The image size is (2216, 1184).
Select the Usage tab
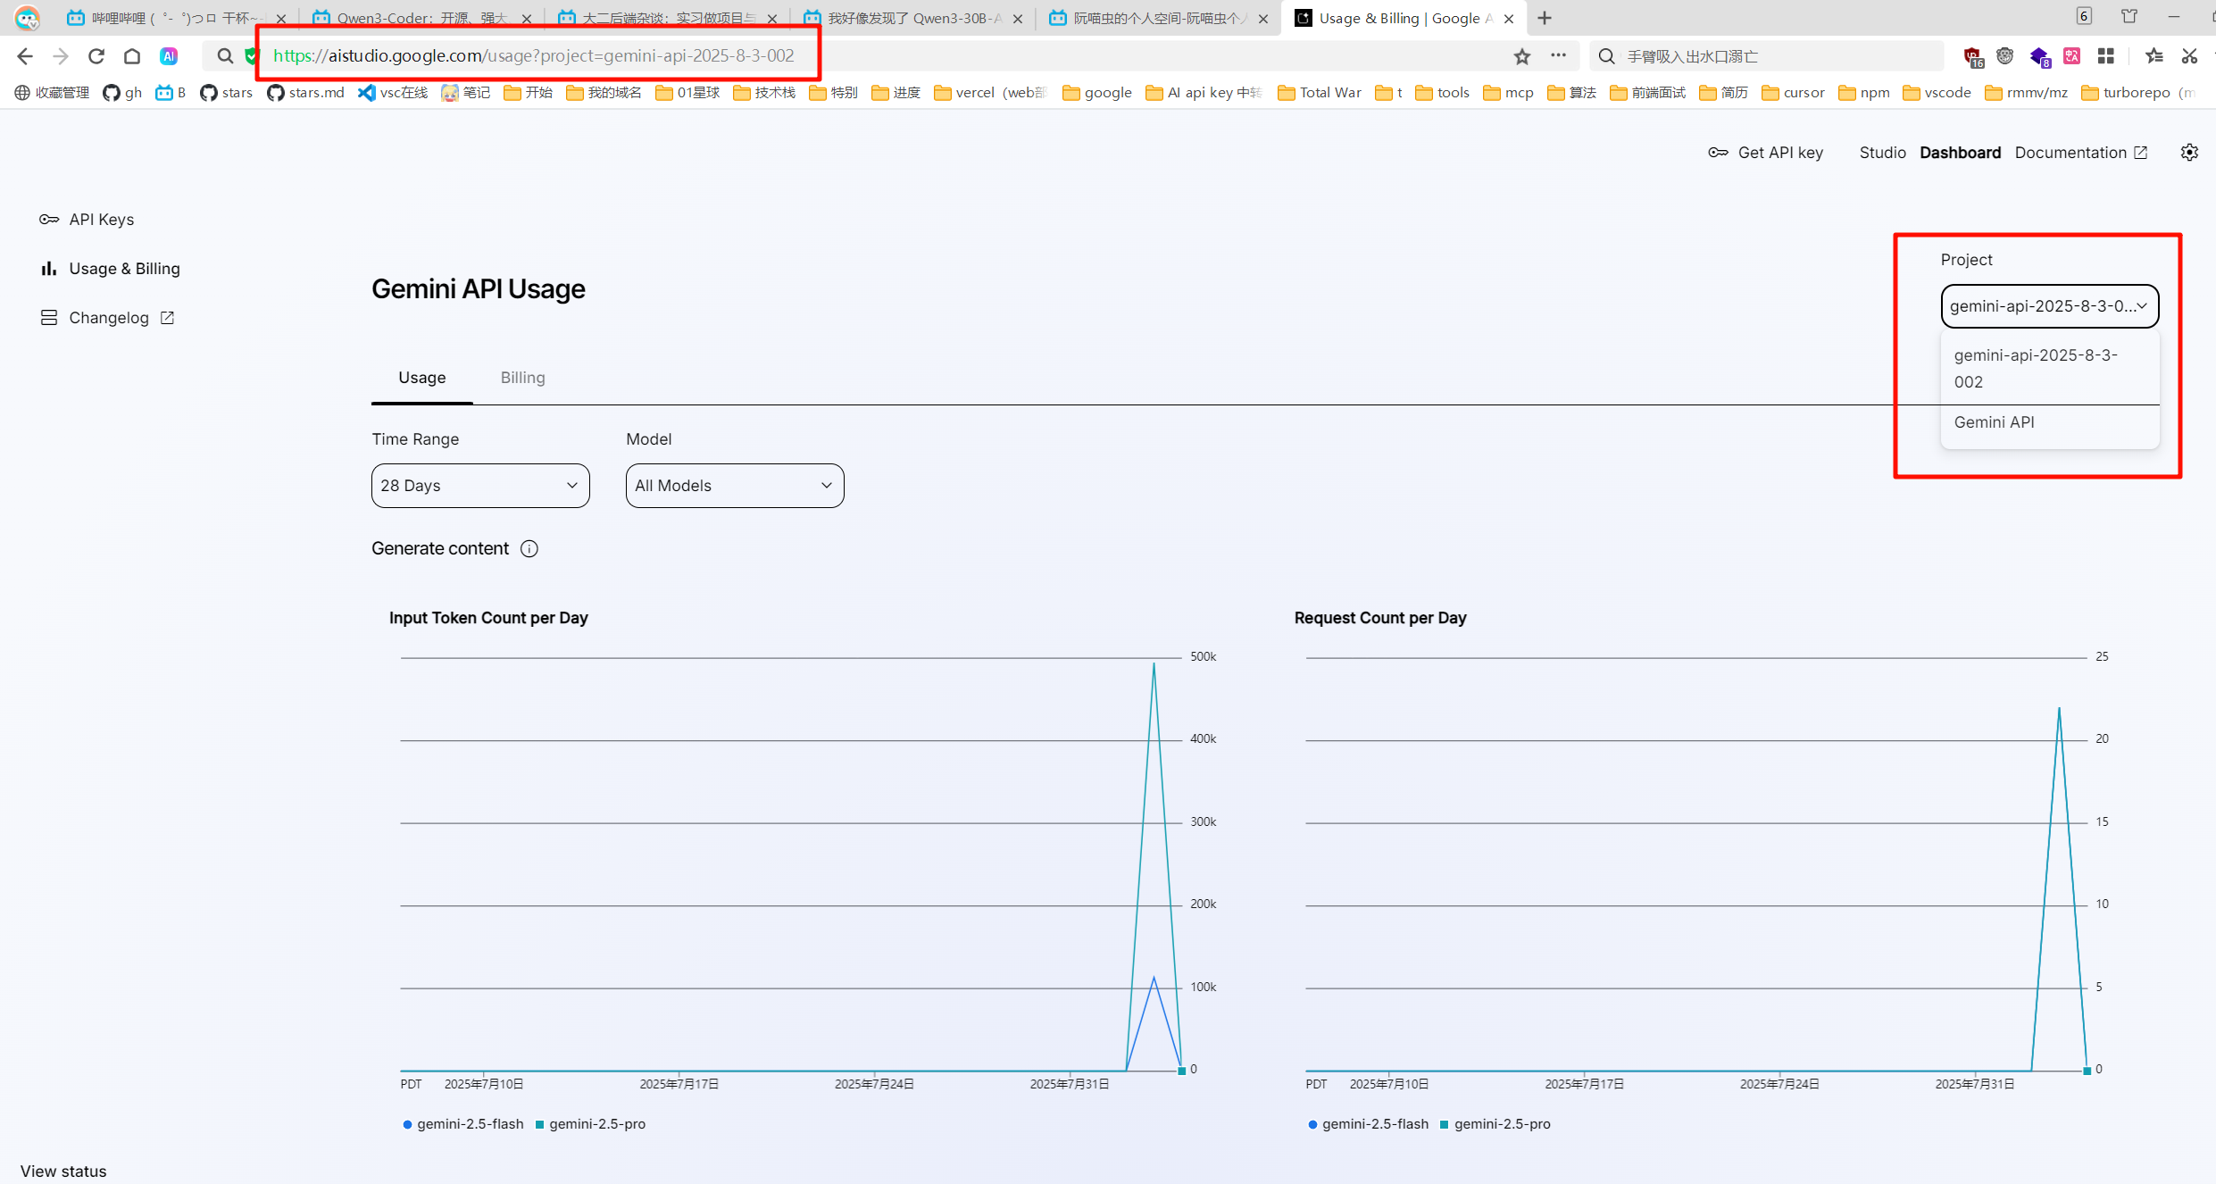tap(422, 378)
